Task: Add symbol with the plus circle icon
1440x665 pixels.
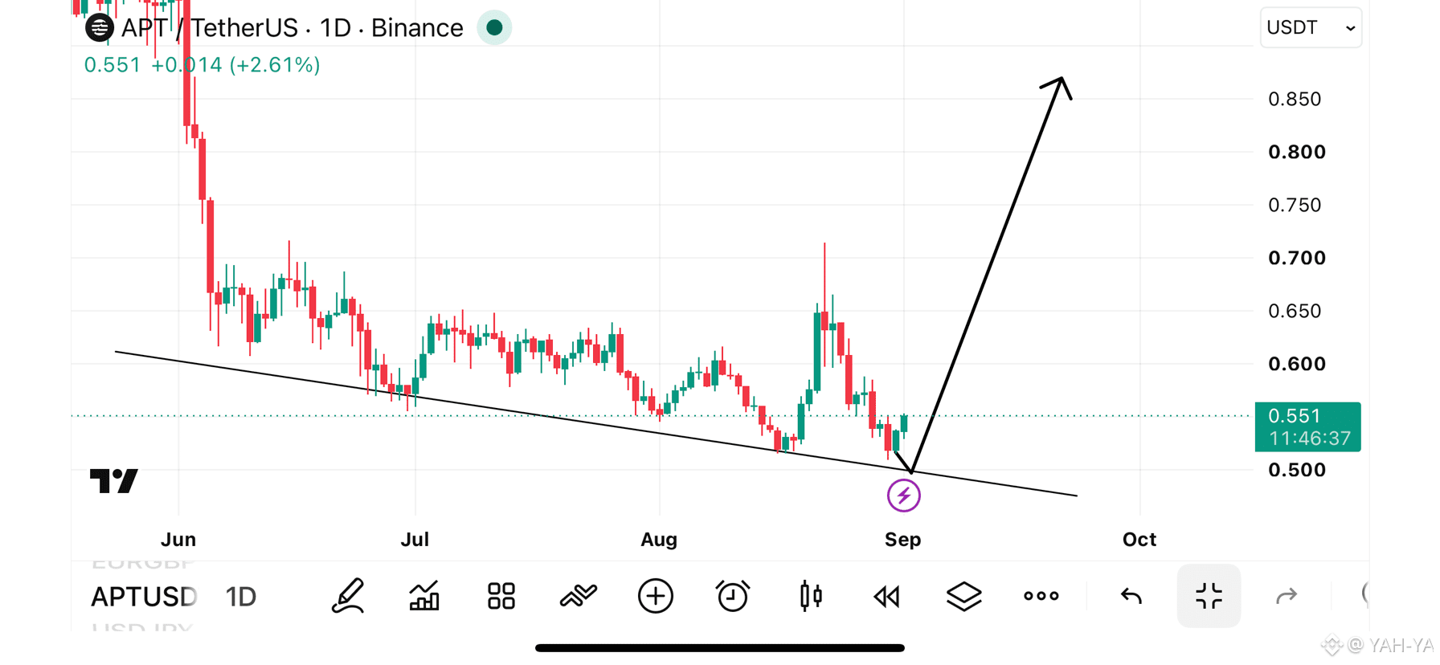Action: (656, 596)
